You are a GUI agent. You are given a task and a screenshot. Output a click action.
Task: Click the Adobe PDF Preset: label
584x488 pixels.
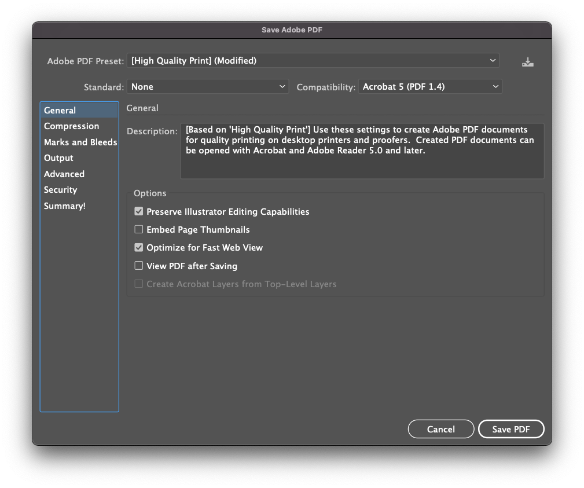click(x=85, y=61)
